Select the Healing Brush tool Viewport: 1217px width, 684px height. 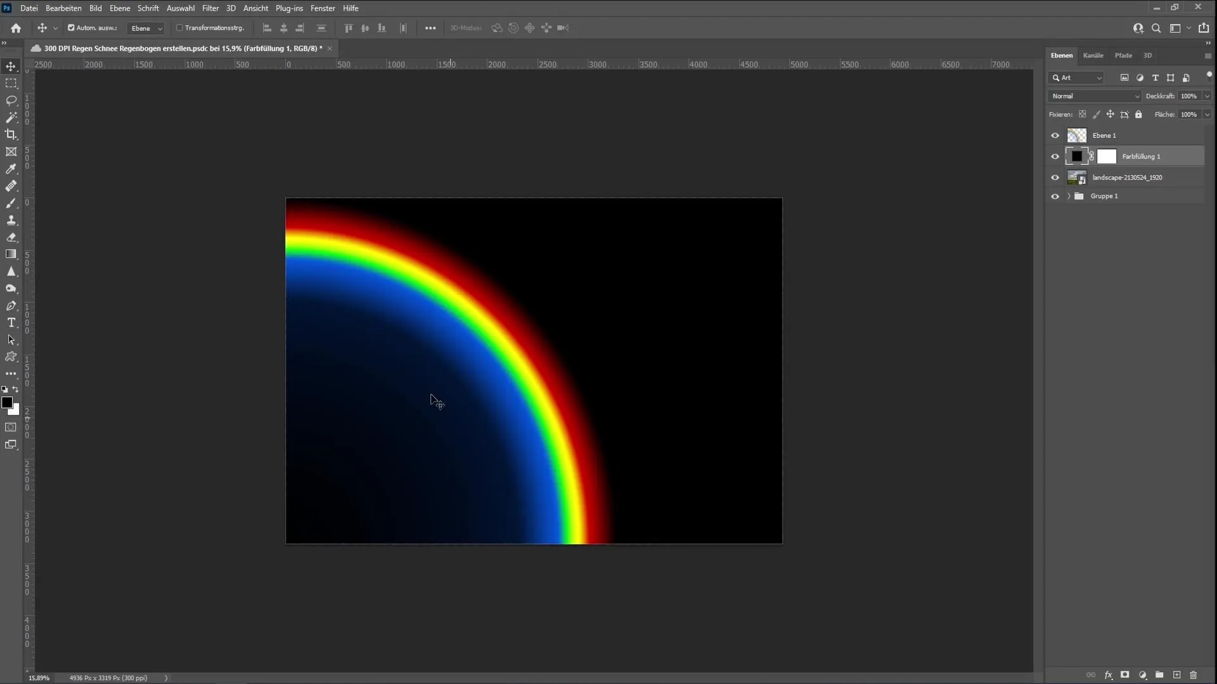pyautogui.click(x=11, y=186)
